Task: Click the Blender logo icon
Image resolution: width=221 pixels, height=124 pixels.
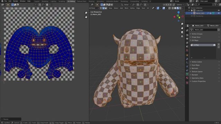Action: point(2,1)
